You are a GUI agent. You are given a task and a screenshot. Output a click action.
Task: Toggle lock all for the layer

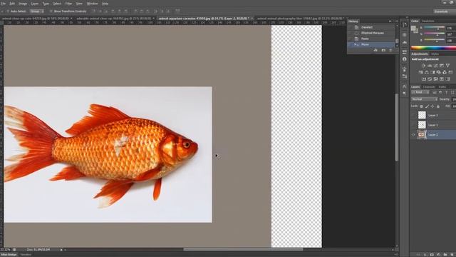pyautogui.click(x=438, y=106)
